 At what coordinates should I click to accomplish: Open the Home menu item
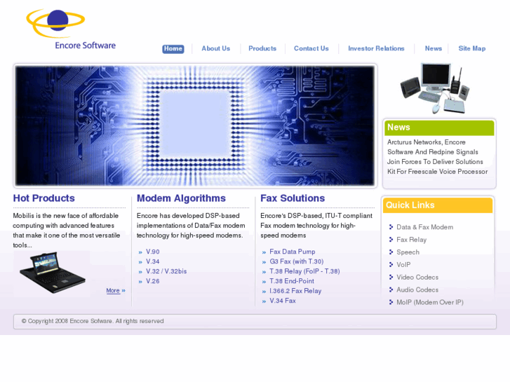point(173,49)
